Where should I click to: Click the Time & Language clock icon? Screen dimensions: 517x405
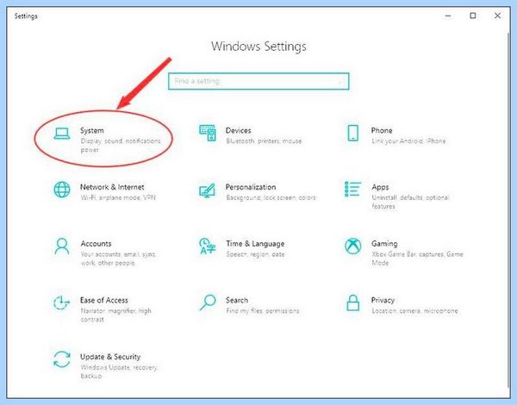click(x=208, y=246)
